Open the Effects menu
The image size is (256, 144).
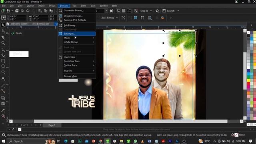[x=52, y=6]
